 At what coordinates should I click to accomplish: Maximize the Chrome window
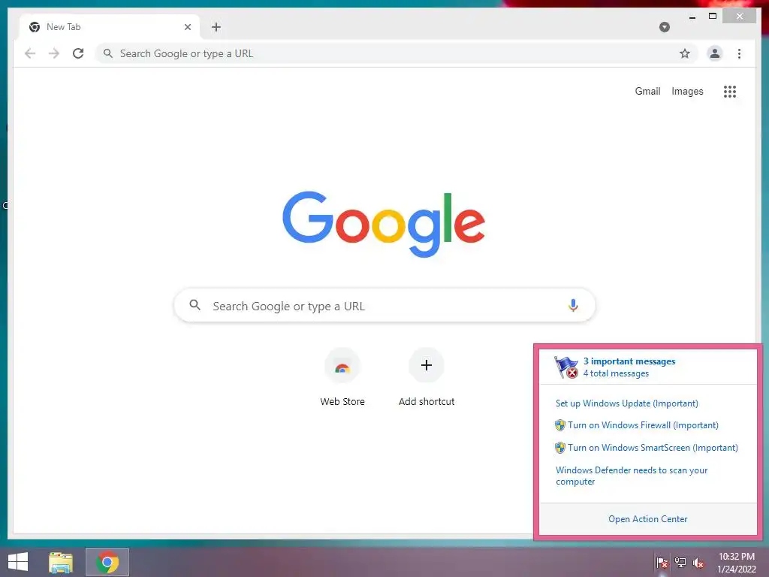click(x=713, y=17)
